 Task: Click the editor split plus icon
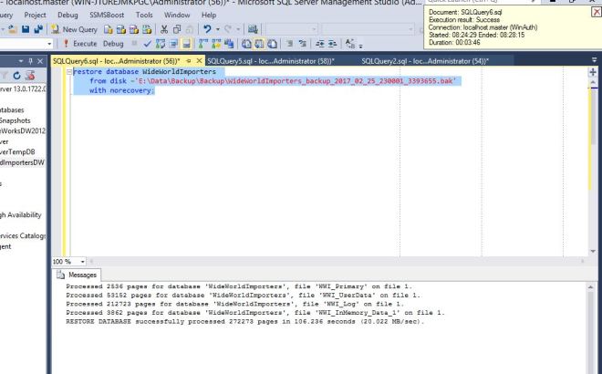[x=593, y=71]
